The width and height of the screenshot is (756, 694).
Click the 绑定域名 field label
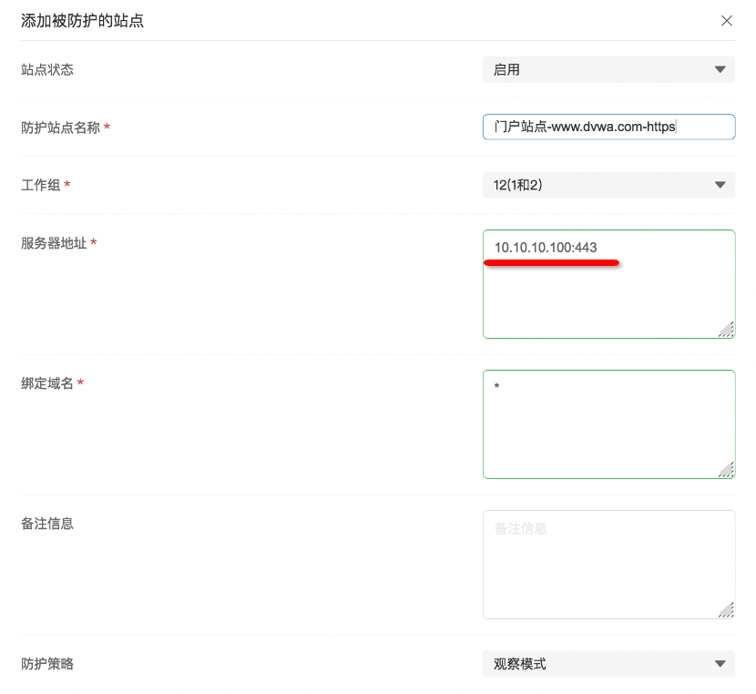coord(47,383)
